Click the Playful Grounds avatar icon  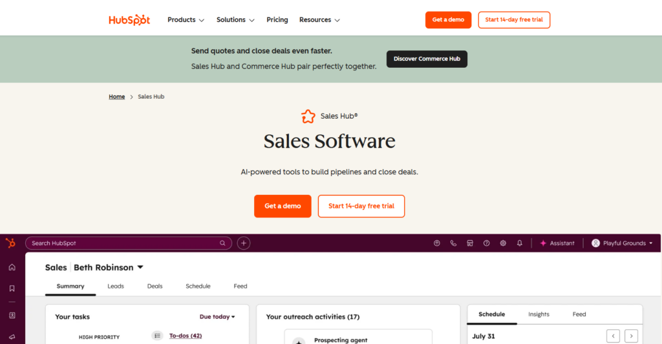tap(595, 243)
